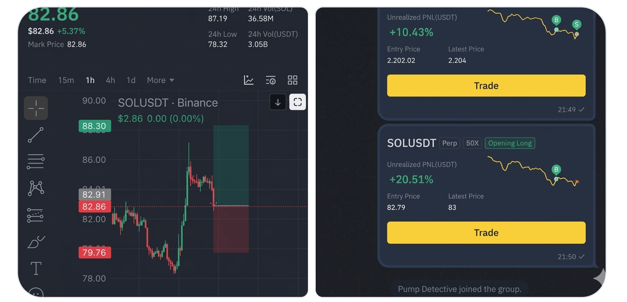Switch to the 4h timeframe
This screenshot has height=302, width=627.
point(110,80)
